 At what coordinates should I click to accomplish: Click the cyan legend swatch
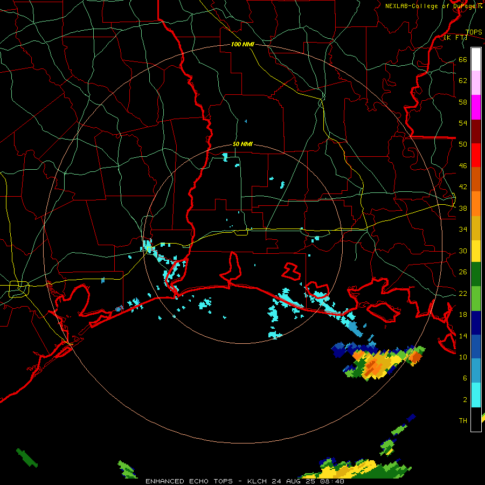point(476,395)
